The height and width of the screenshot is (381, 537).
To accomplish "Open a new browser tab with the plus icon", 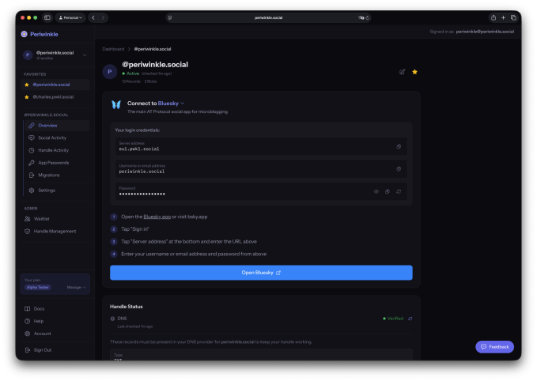I will coord(503,17).
